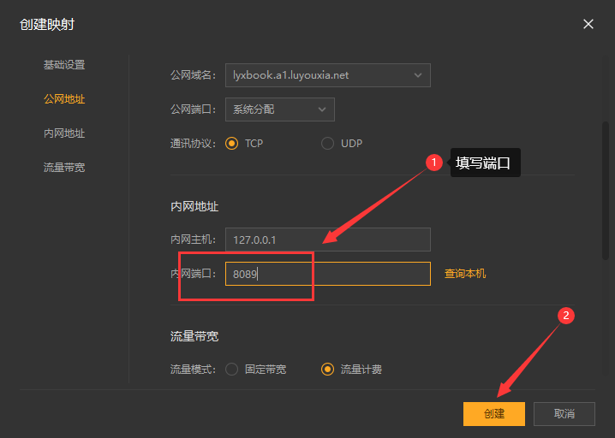The image size is (615, 438).
Task: Switch to 公网地址 section
Action: click(64, 99)
